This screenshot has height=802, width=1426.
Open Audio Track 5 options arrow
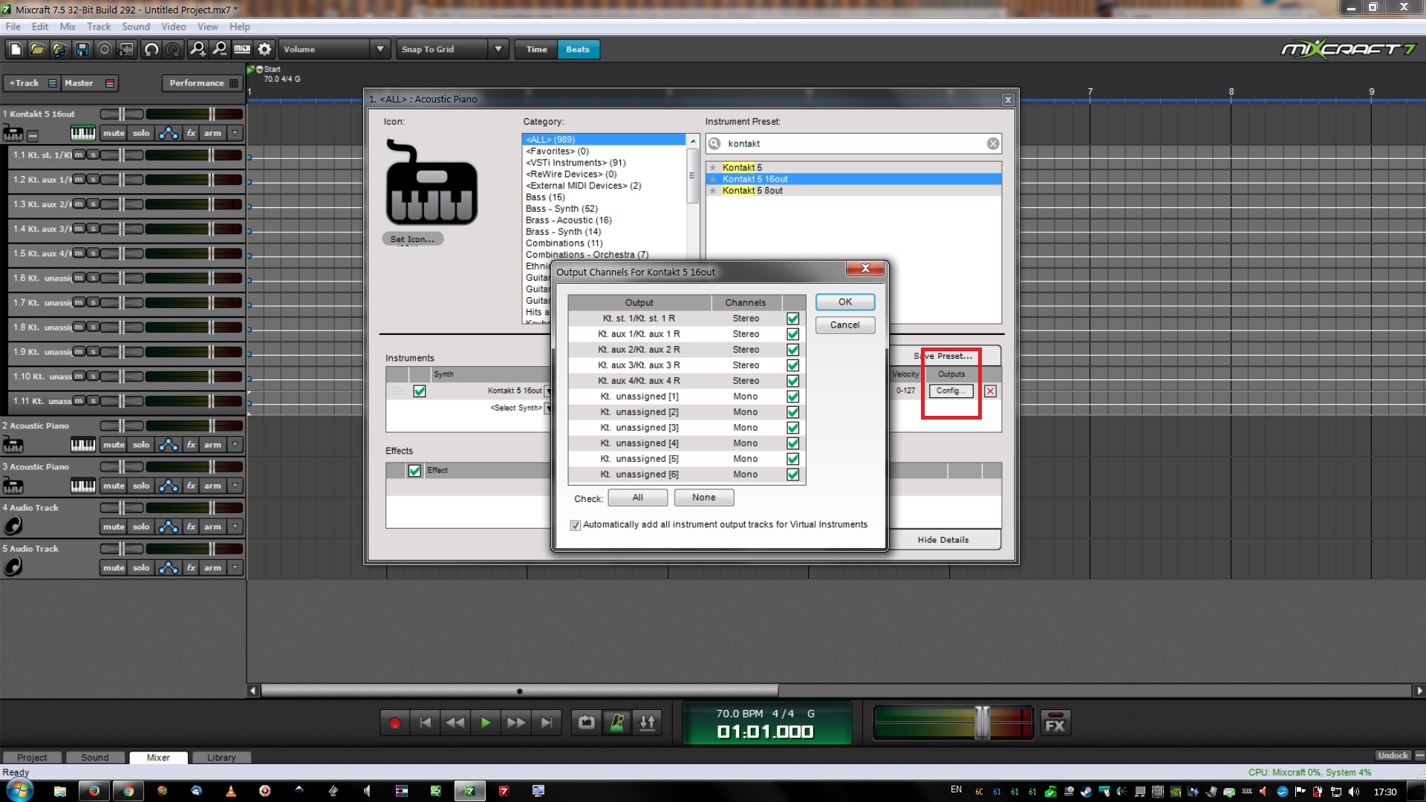(x=235, y=568)
